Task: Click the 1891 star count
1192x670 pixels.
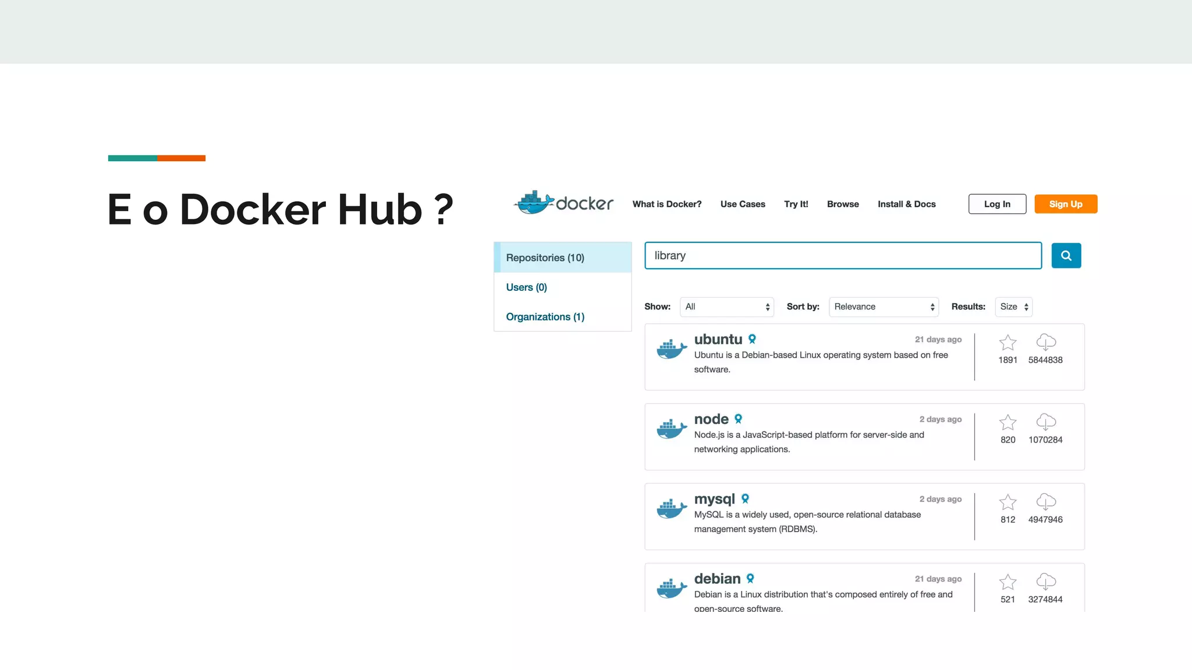Action: click(1007, 360)
